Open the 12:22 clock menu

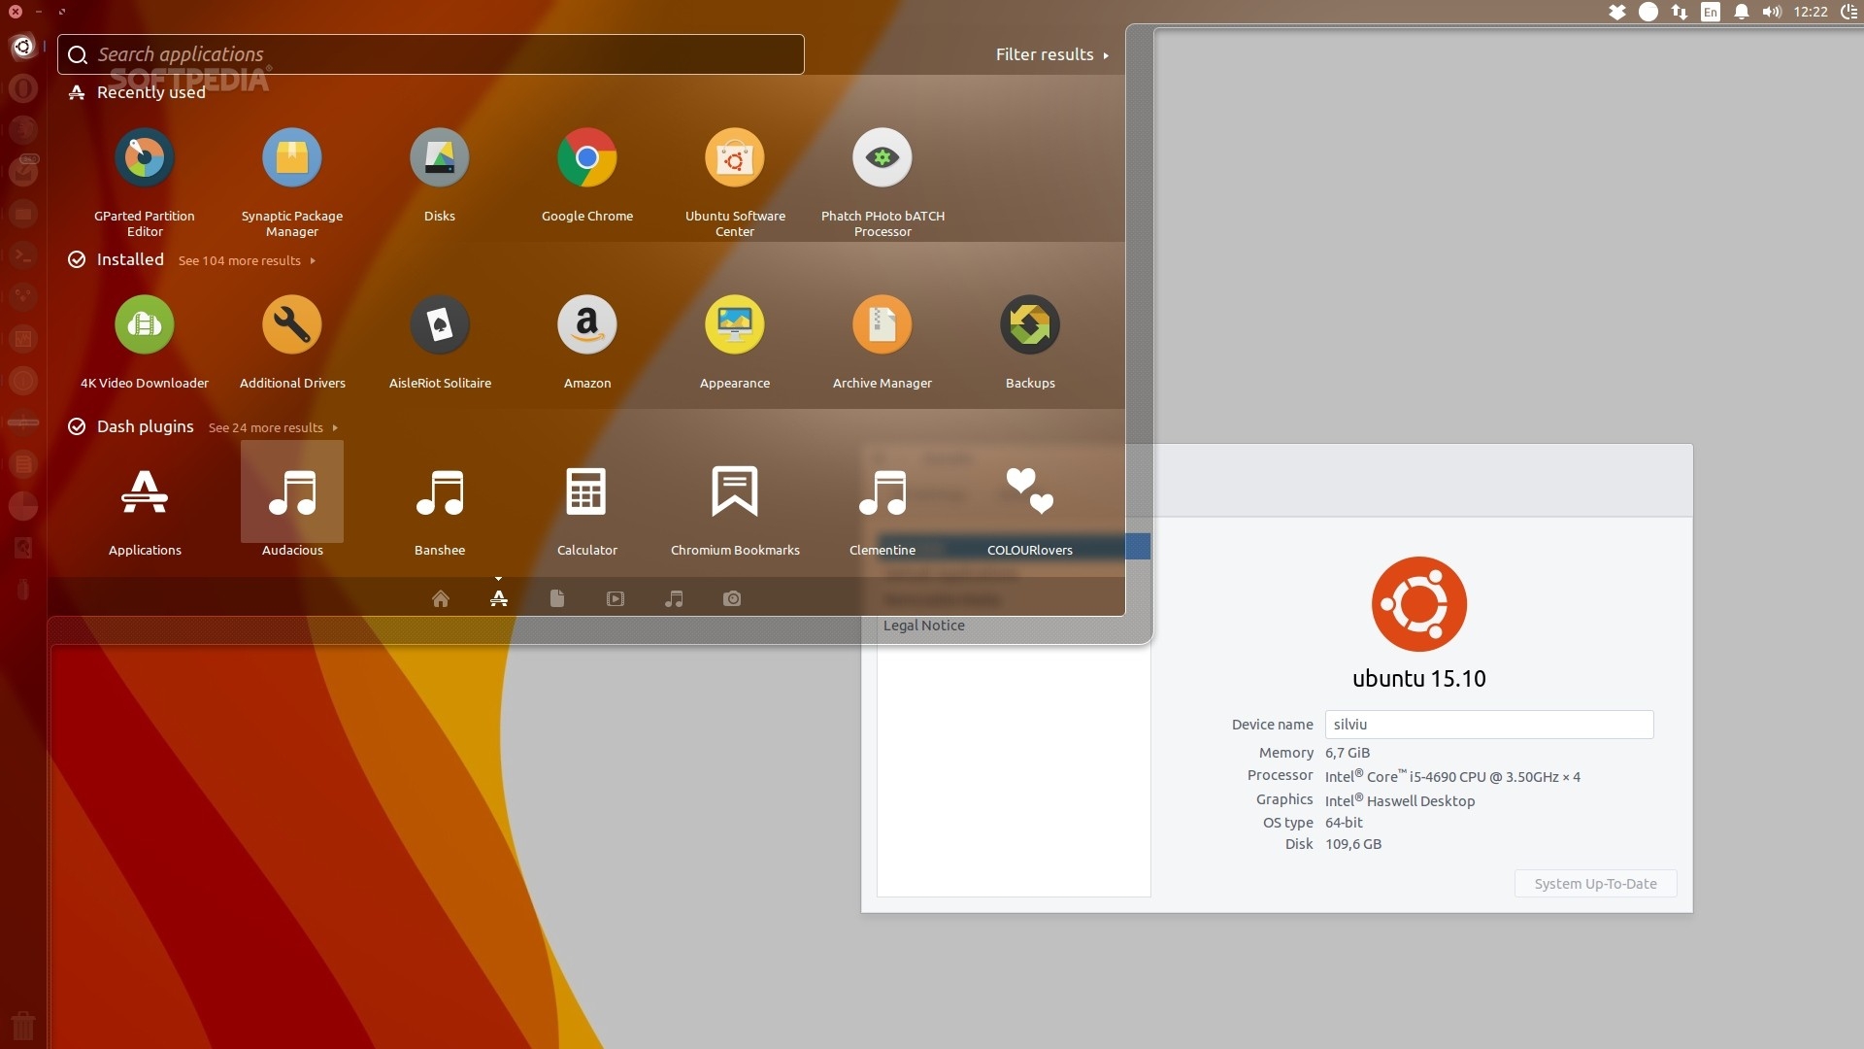(x=1811, y=12)
